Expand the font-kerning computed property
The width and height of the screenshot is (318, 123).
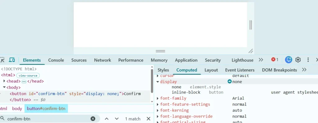[x=158, y=111]
